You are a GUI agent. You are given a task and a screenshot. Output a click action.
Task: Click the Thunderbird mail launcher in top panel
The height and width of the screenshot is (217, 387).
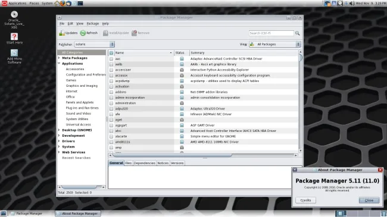click(x=68, y=3)
